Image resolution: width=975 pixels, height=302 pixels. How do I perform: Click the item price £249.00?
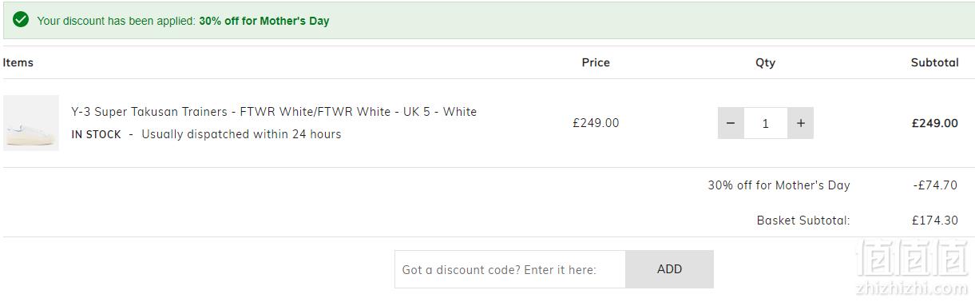pos(596,123)
